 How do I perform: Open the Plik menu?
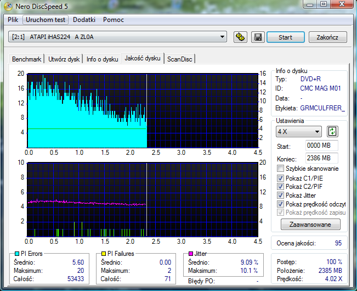pos(13,20)
